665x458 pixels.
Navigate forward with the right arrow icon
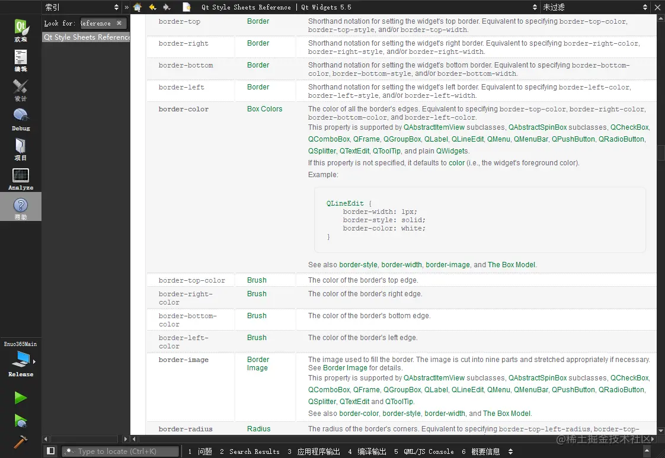point(167,7)
